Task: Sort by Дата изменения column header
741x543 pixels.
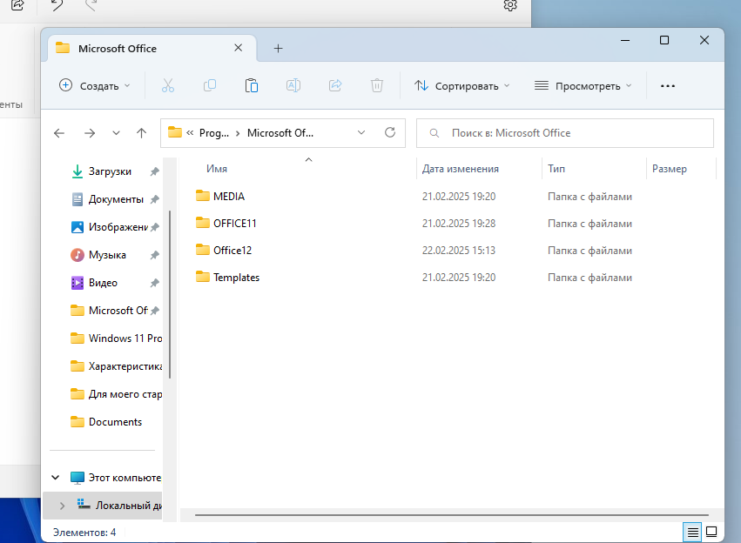Action: tap(461, 169)
